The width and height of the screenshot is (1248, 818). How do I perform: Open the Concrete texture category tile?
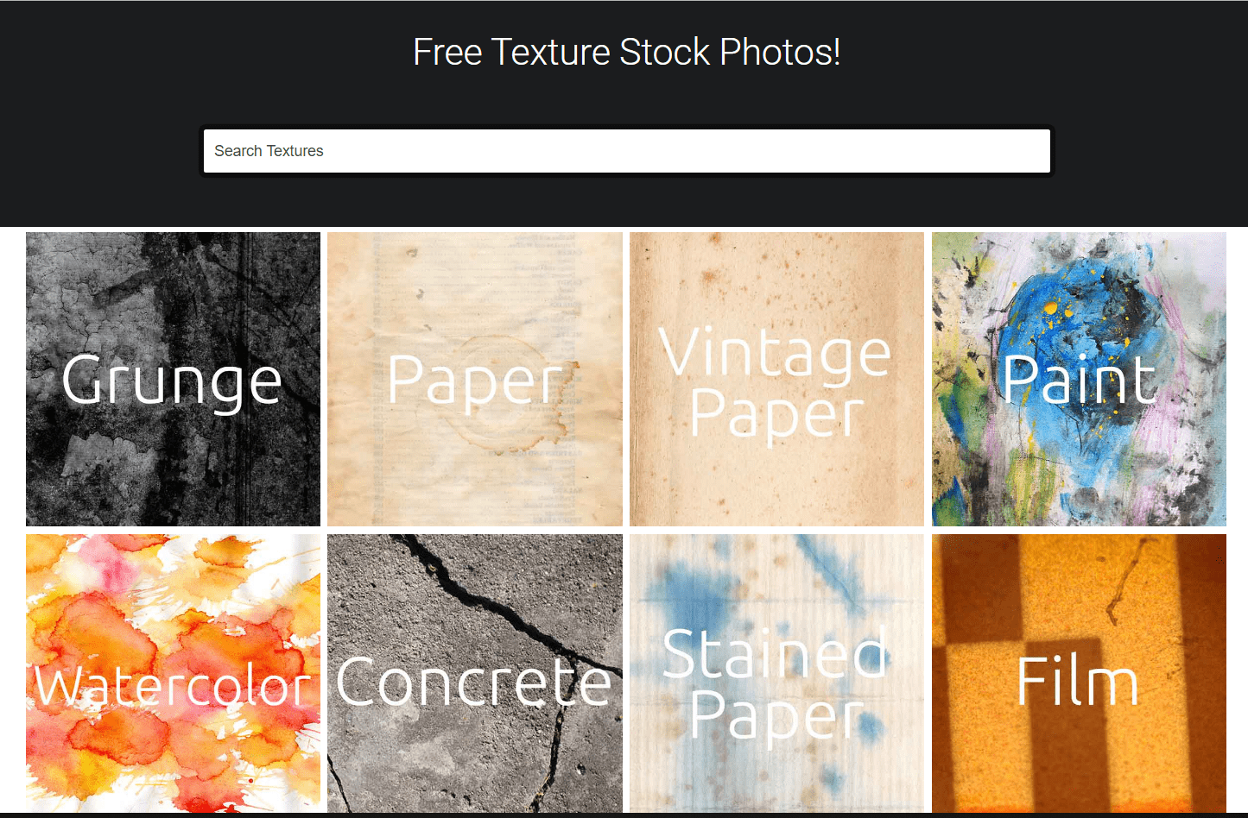tap(475, 673)
